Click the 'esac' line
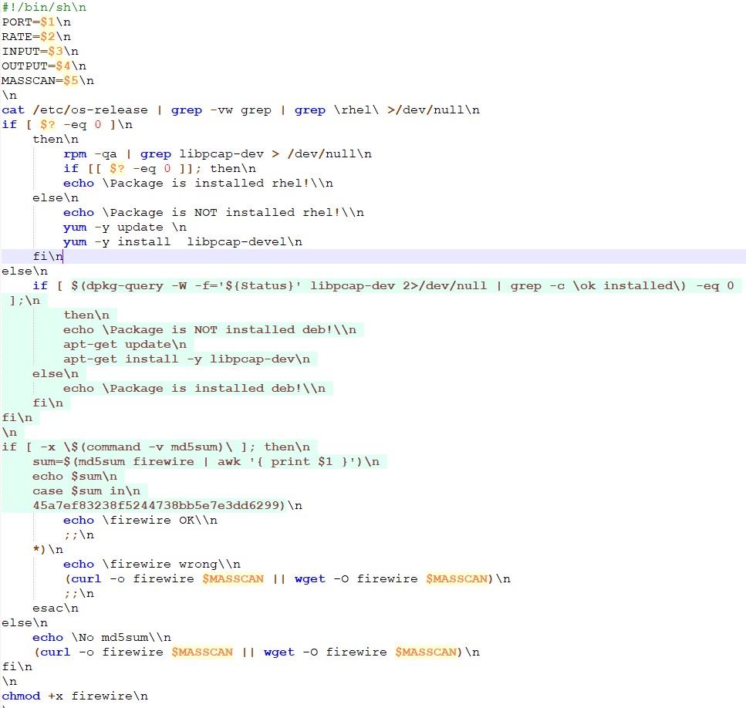Image resolution: width=746 pixels, height=708 pixels. click(x=56, y=609)
